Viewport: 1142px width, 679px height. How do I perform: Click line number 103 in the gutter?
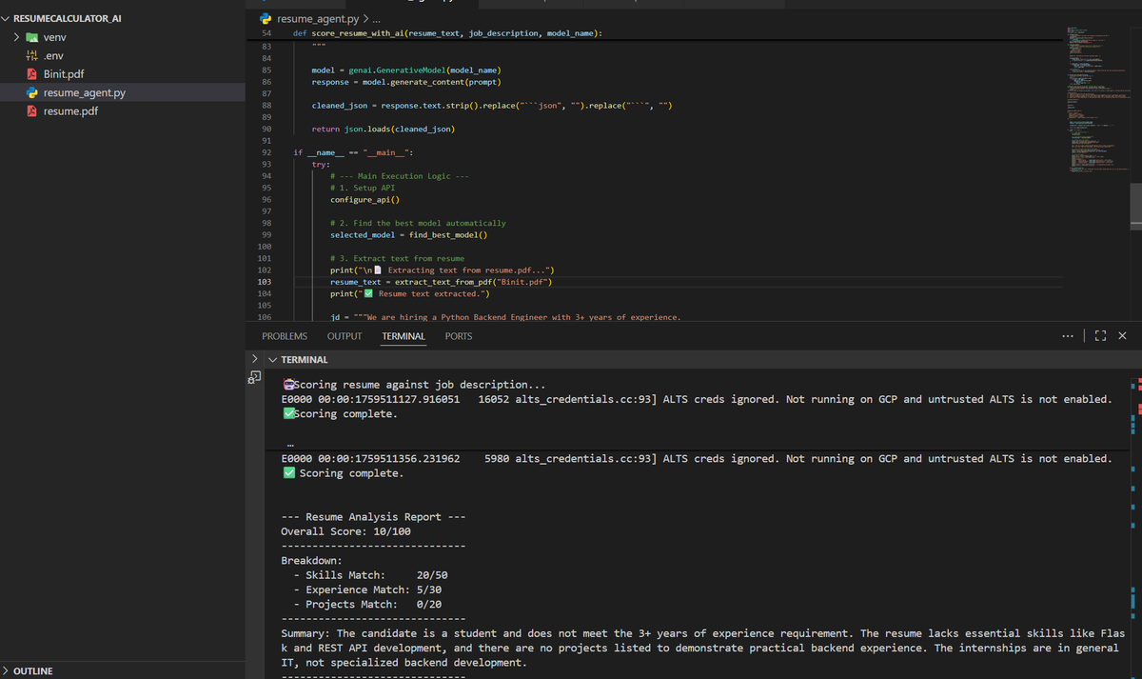[266, 282]
